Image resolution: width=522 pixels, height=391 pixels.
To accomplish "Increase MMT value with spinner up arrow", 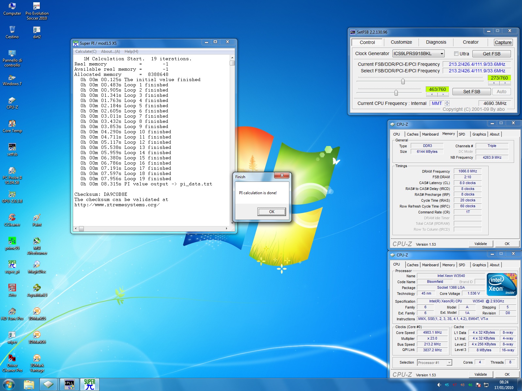I will click(x=447, y=102).
